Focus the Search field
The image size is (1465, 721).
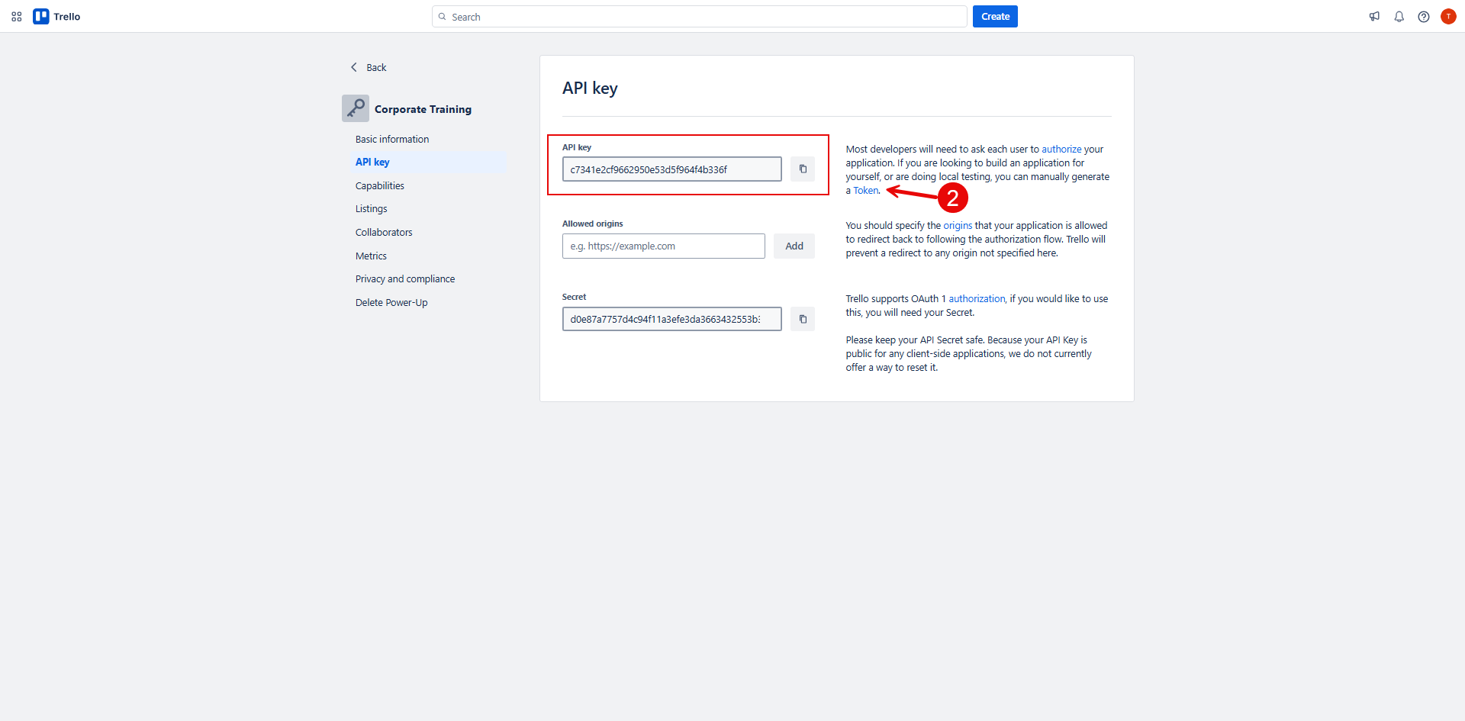[700, 17]
